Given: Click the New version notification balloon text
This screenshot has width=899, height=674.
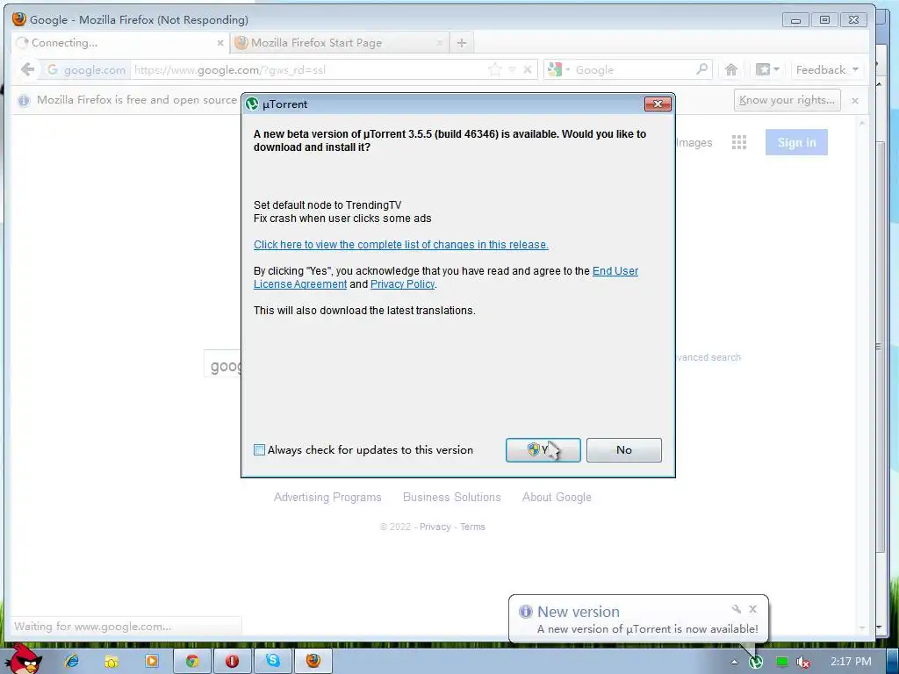Looking at the screenshot, I should (647, 628).
